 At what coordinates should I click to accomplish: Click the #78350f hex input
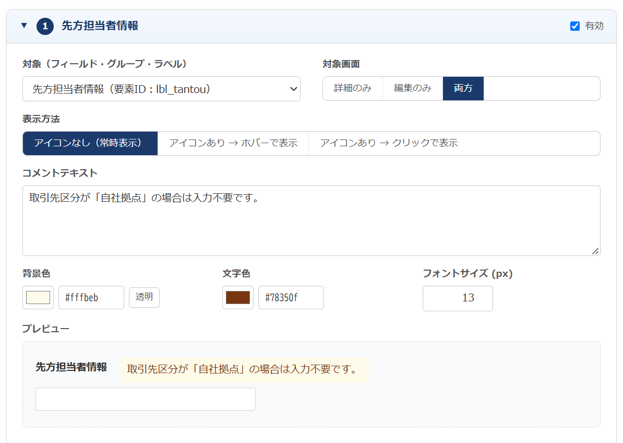[x=291, y=297]
